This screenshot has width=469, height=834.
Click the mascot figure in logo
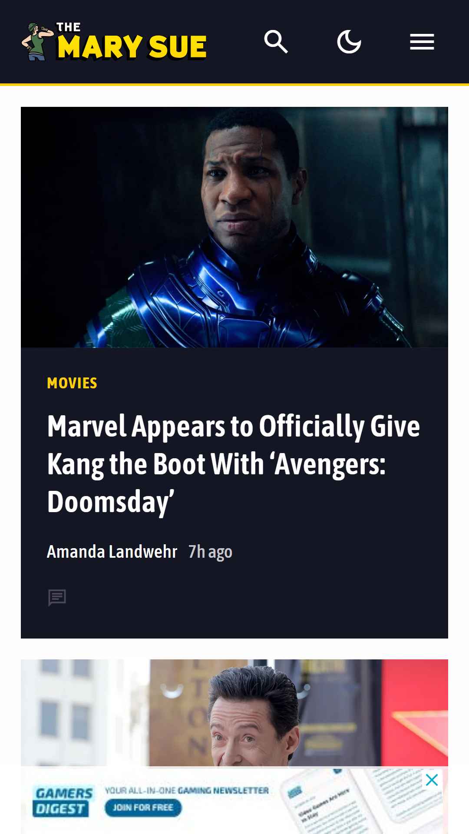pyautogui.click(x=37, y=42)
